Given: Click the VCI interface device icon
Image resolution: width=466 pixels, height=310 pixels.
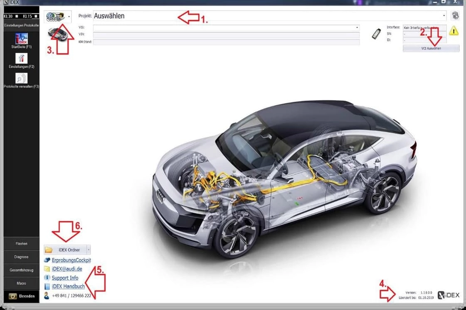Looking at the screenshot, I should pyautogui.click(x=376, y=34).
